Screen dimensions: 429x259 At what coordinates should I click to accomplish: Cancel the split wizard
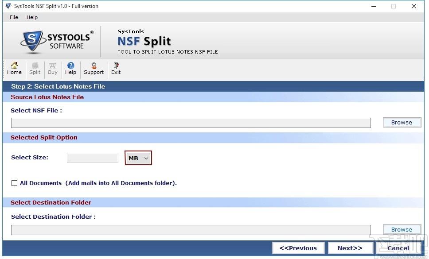[398, 248]
